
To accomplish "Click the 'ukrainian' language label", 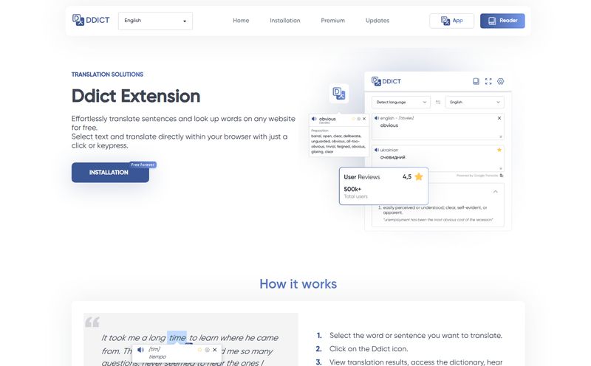I will (x=389, y=150).
